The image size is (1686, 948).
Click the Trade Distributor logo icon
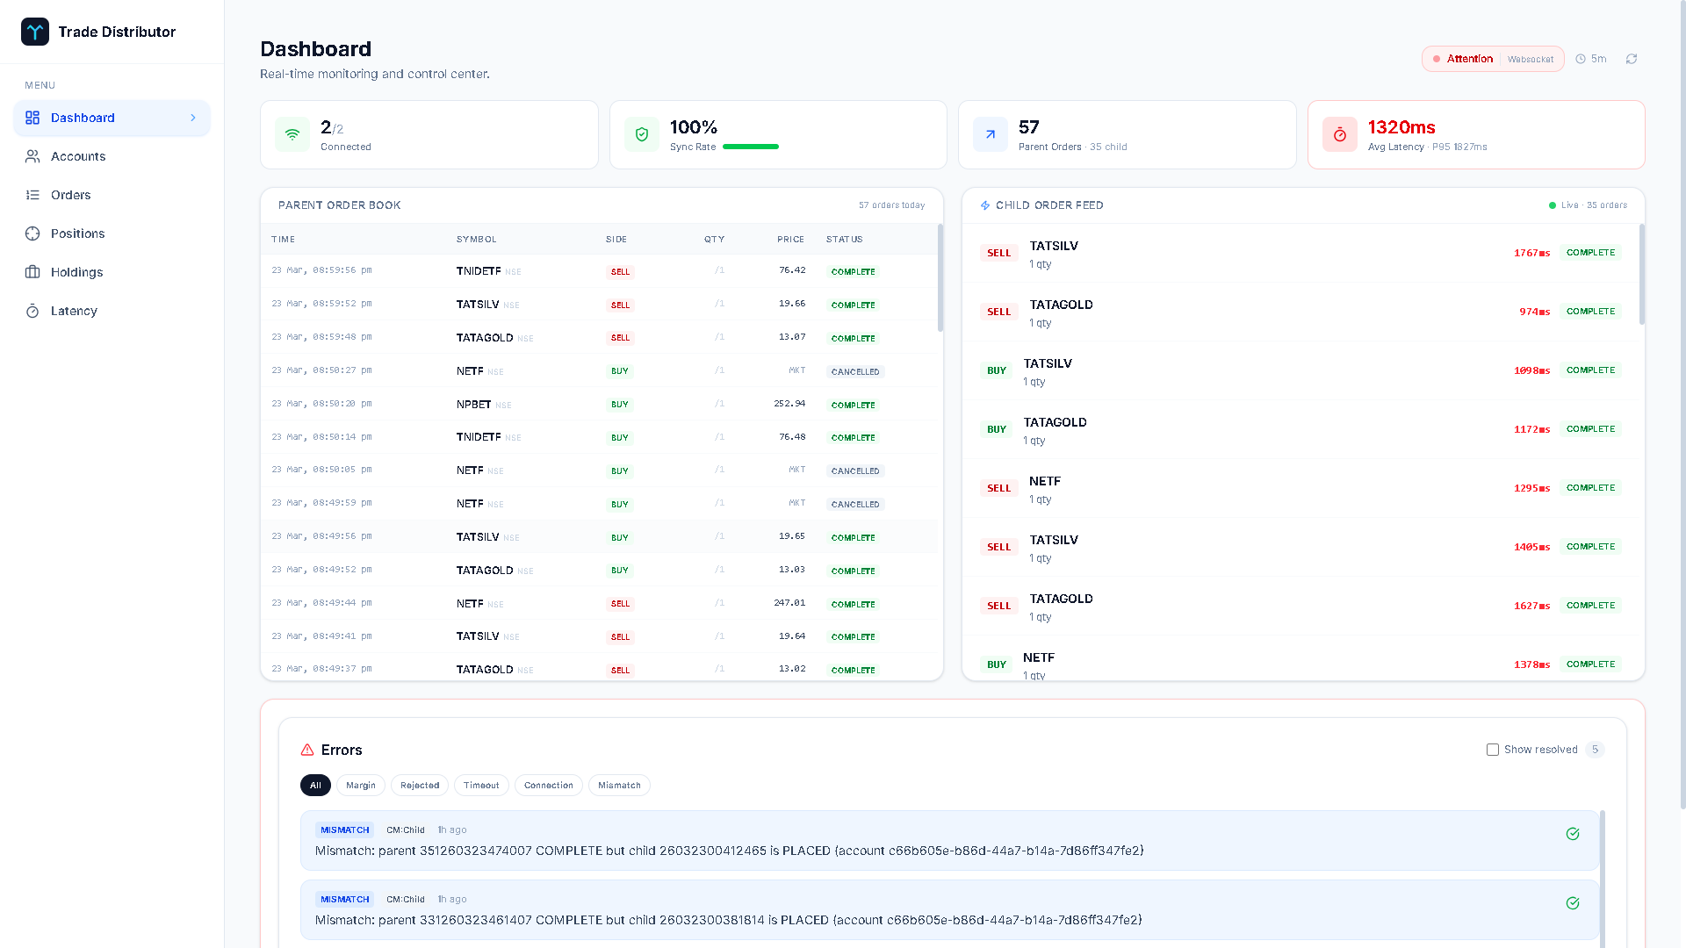click(34, 32)
